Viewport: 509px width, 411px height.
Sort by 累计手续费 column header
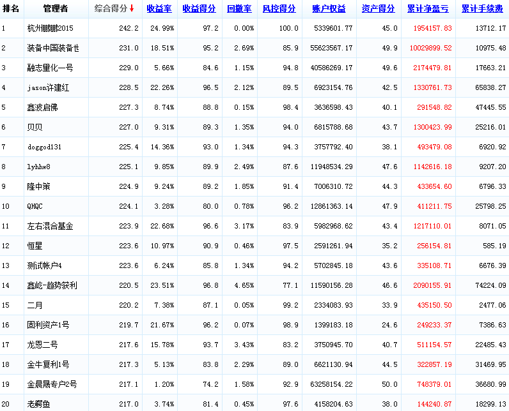(x=482, y=9)
